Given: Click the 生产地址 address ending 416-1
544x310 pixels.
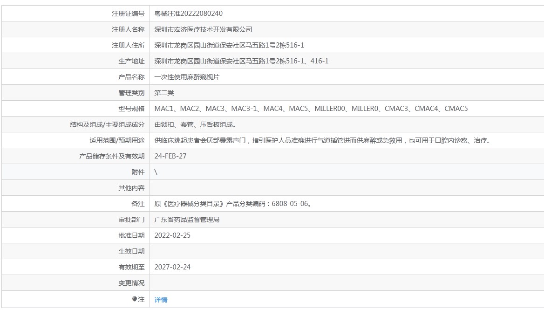Looking at the screenshot, I should (241, 61).
